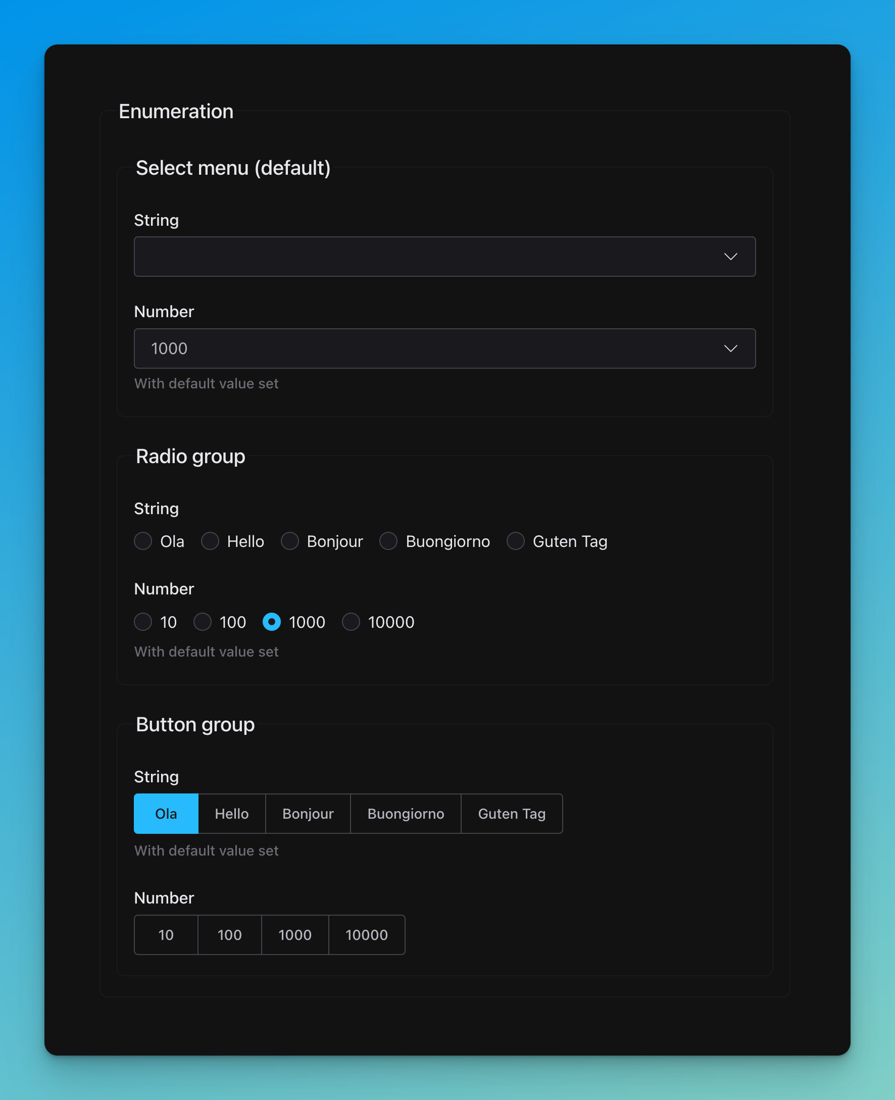The height and width of the screenshot is (1100, 895).
Task: Click the Button group heading
Action: tap(195, 725)
